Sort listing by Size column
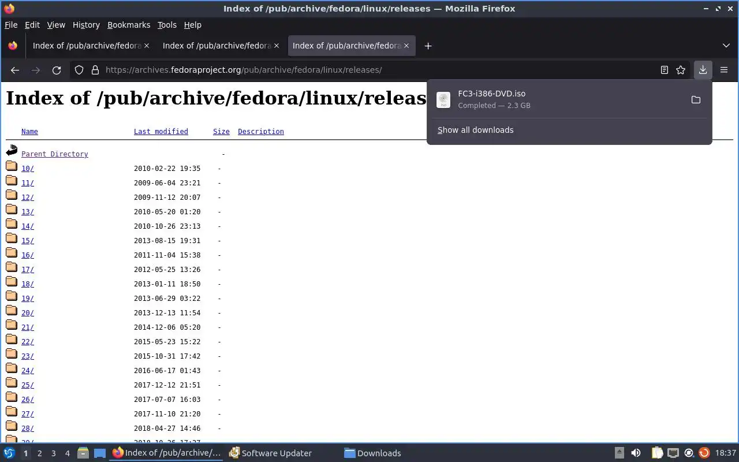The width and height of the screenshot is (739, 462). 221,132
